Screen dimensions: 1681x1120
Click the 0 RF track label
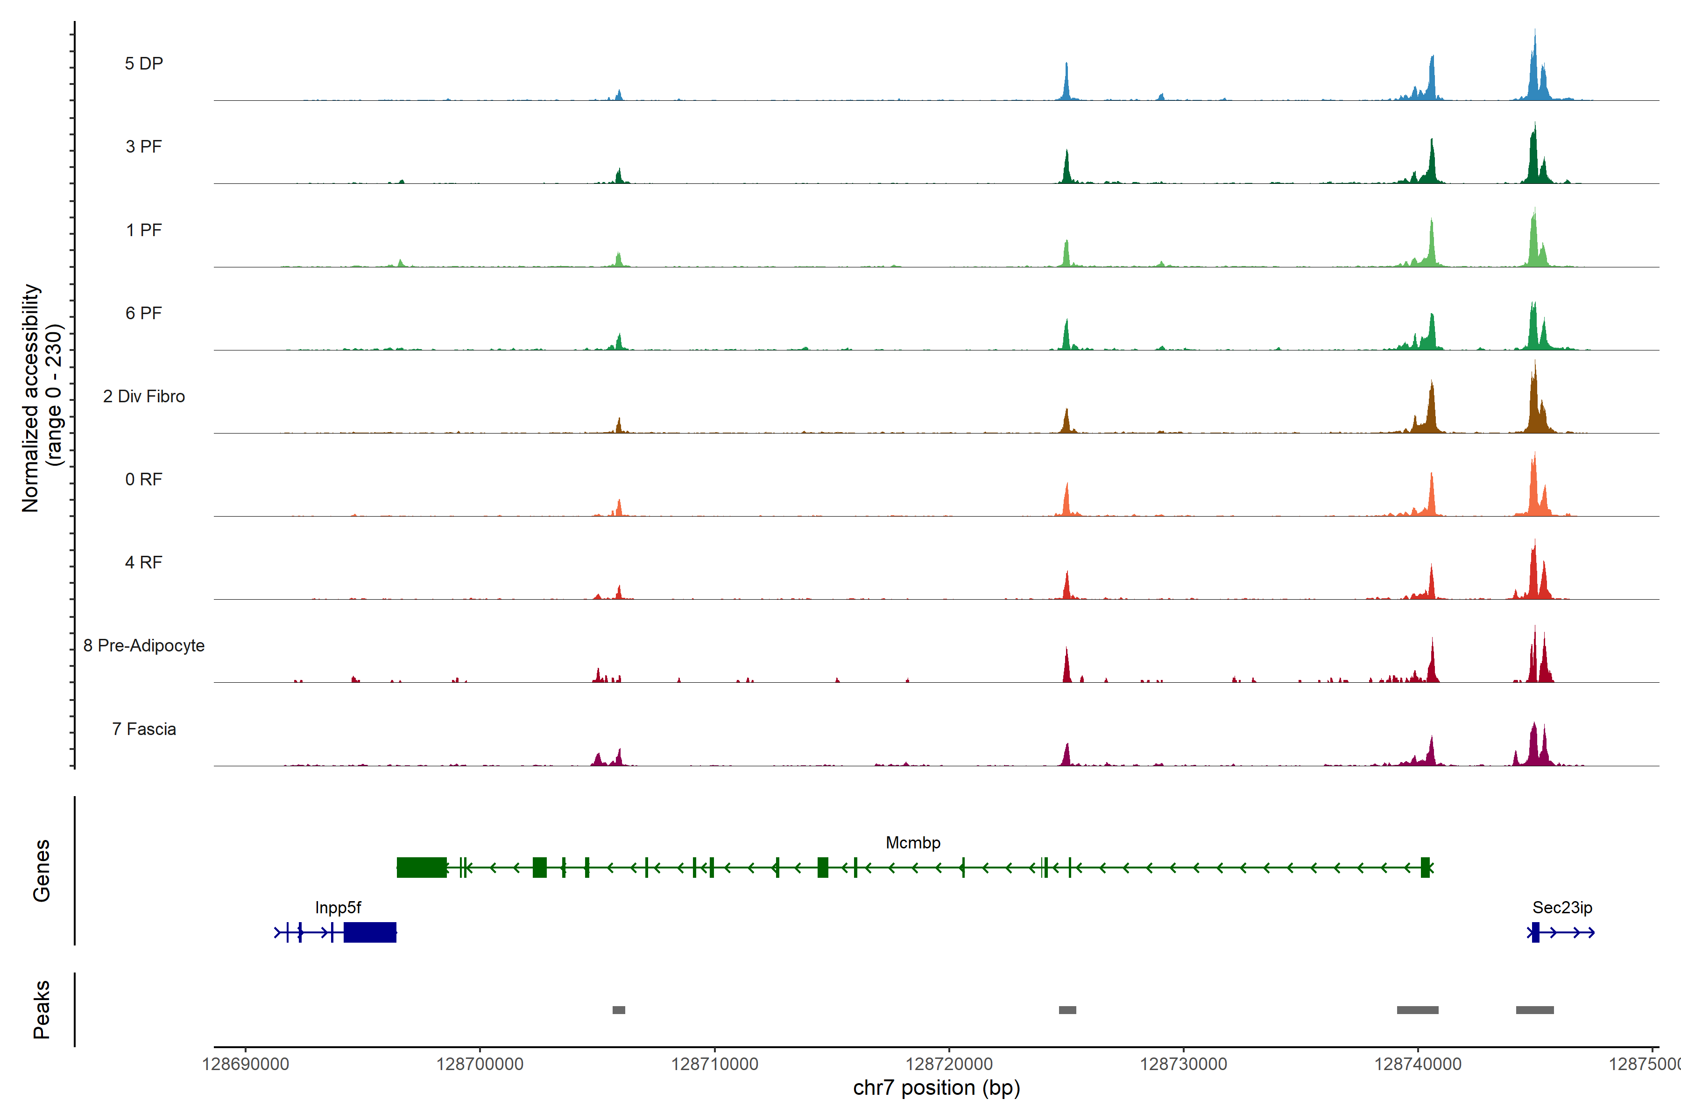click(144, 479)
